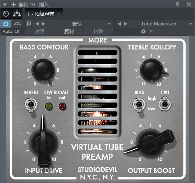Screen dimensions: 195x183
Task: Flip the BIAS high/low switch
Action: tap(139, 105)
